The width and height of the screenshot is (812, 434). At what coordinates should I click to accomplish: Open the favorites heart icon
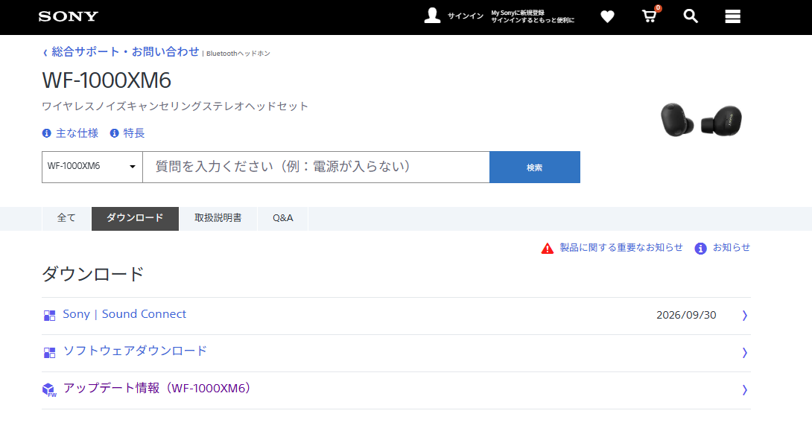(x=607, y=16)
